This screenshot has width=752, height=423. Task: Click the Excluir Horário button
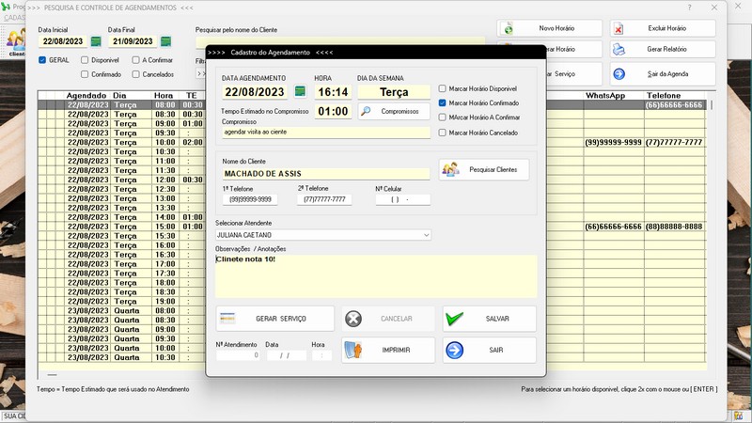point(663,28)
